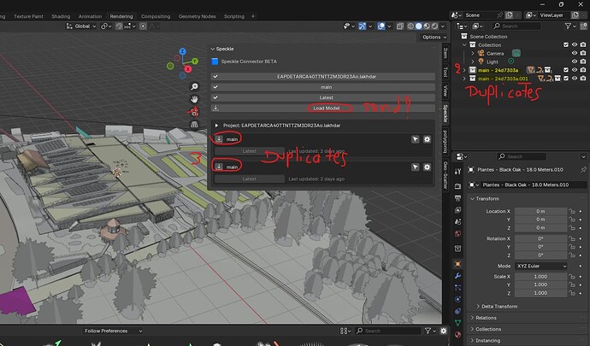Toggle the viewport overlays display button
Image resolution: width=590 pixels, height=346 pixels.
381,26
